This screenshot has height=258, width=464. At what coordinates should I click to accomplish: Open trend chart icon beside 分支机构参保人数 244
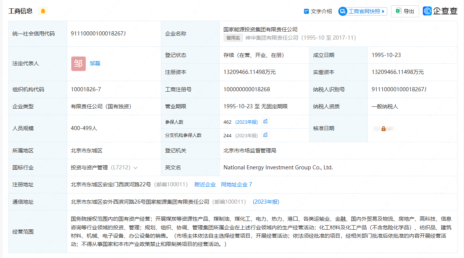pyautogui.click(x=265, y=135)
